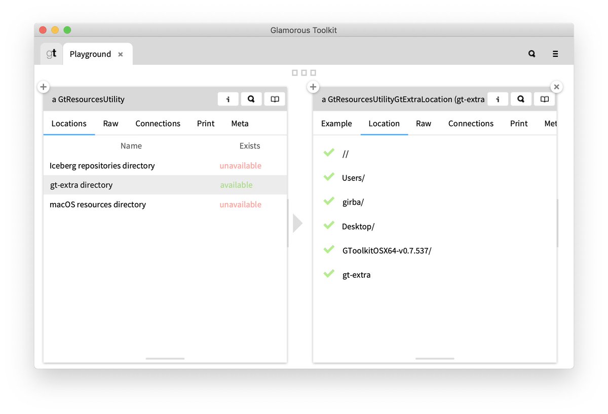Click green checkmark next to gt-extra
Viewport: 608px width, 414px height.
click(329, 274)
